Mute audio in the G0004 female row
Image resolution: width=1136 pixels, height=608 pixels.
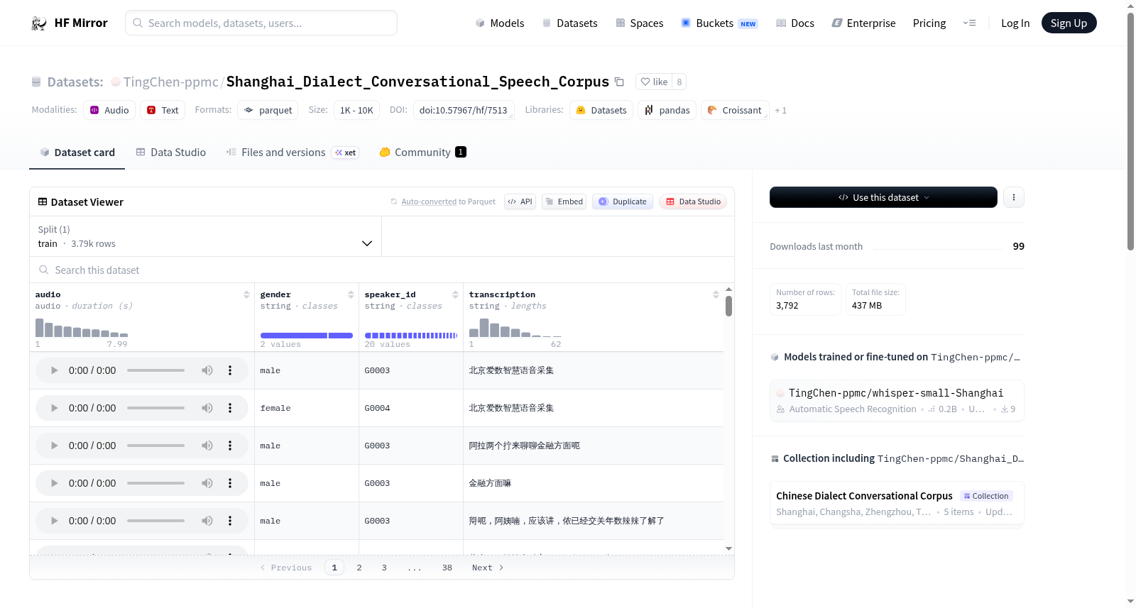[207, 408]
